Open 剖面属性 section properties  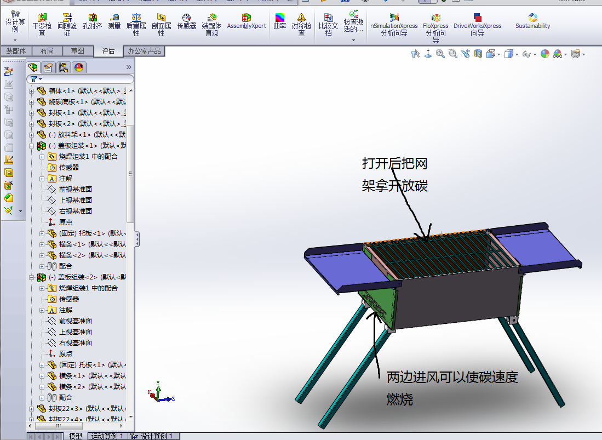pos(161,24)
